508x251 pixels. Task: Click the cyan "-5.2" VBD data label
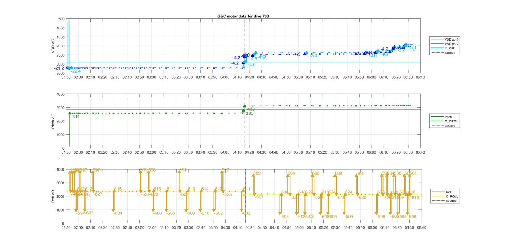click(401, 50)
